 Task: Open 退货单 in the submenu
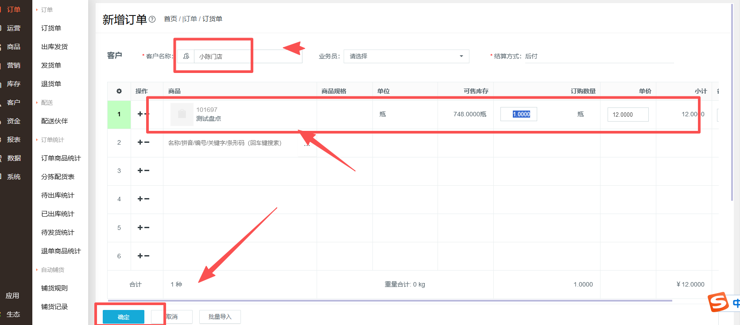click(x=51, y=84)
